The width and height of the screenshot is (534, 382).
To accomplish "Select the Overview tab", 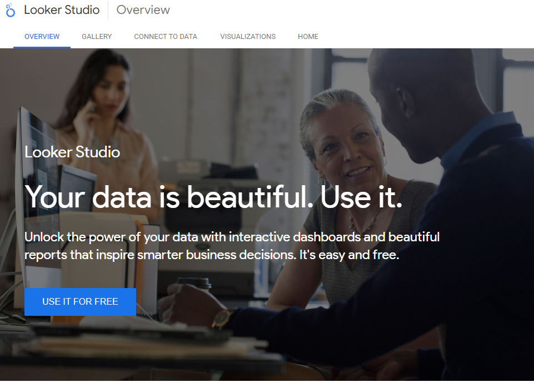I will (x=42, y=37).
